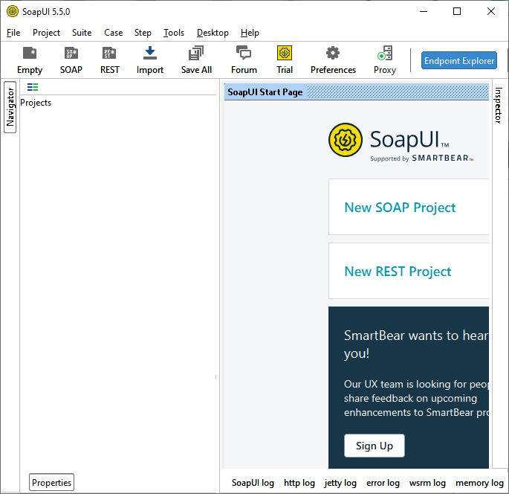The image size is (509, 494).
Task: Open the Project menu
Action: tap(46, 33)
